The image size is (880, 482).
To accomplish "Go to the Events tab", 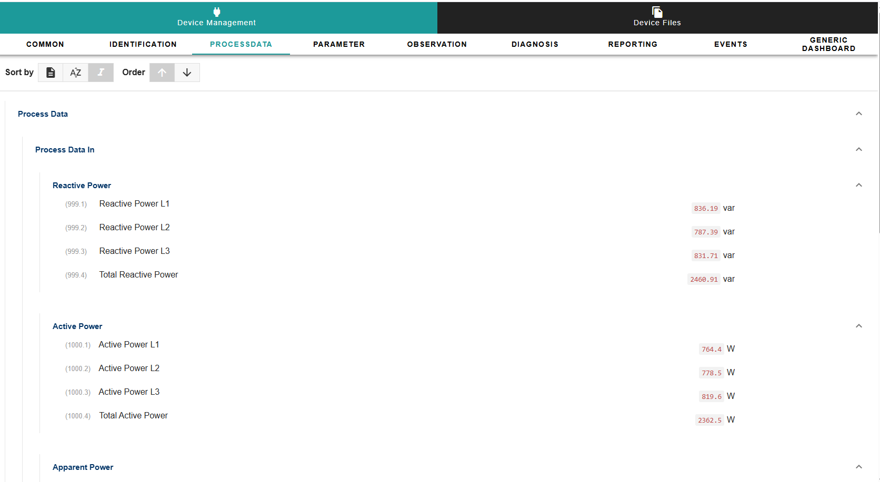I will (x=731, y=44).
